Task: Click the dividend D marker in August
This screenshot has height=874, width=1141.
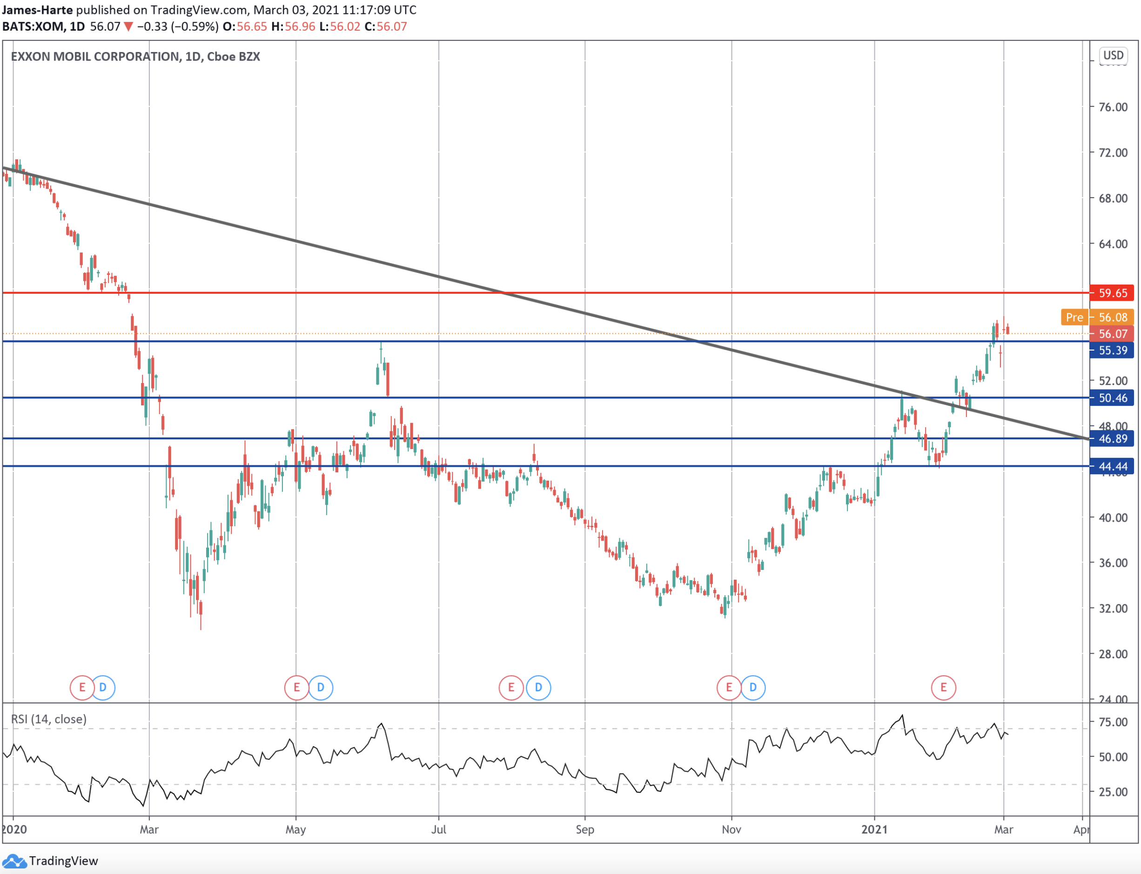Action: pyautogui.click(x=538, y=688)
